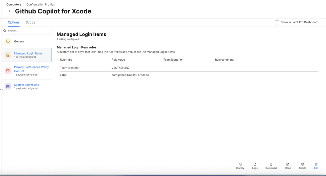This screenshot has height=176, width=326.
Task: Collapse the sidebar with the arrows handle
Action: pos(1,89)
